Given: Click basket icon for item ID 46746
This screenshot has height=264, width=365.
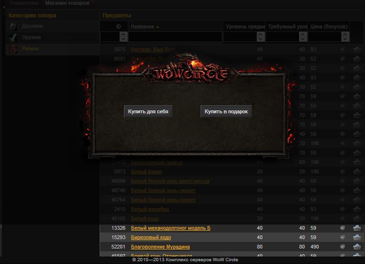Looking at the screenshot, I should tap(357, 190).
